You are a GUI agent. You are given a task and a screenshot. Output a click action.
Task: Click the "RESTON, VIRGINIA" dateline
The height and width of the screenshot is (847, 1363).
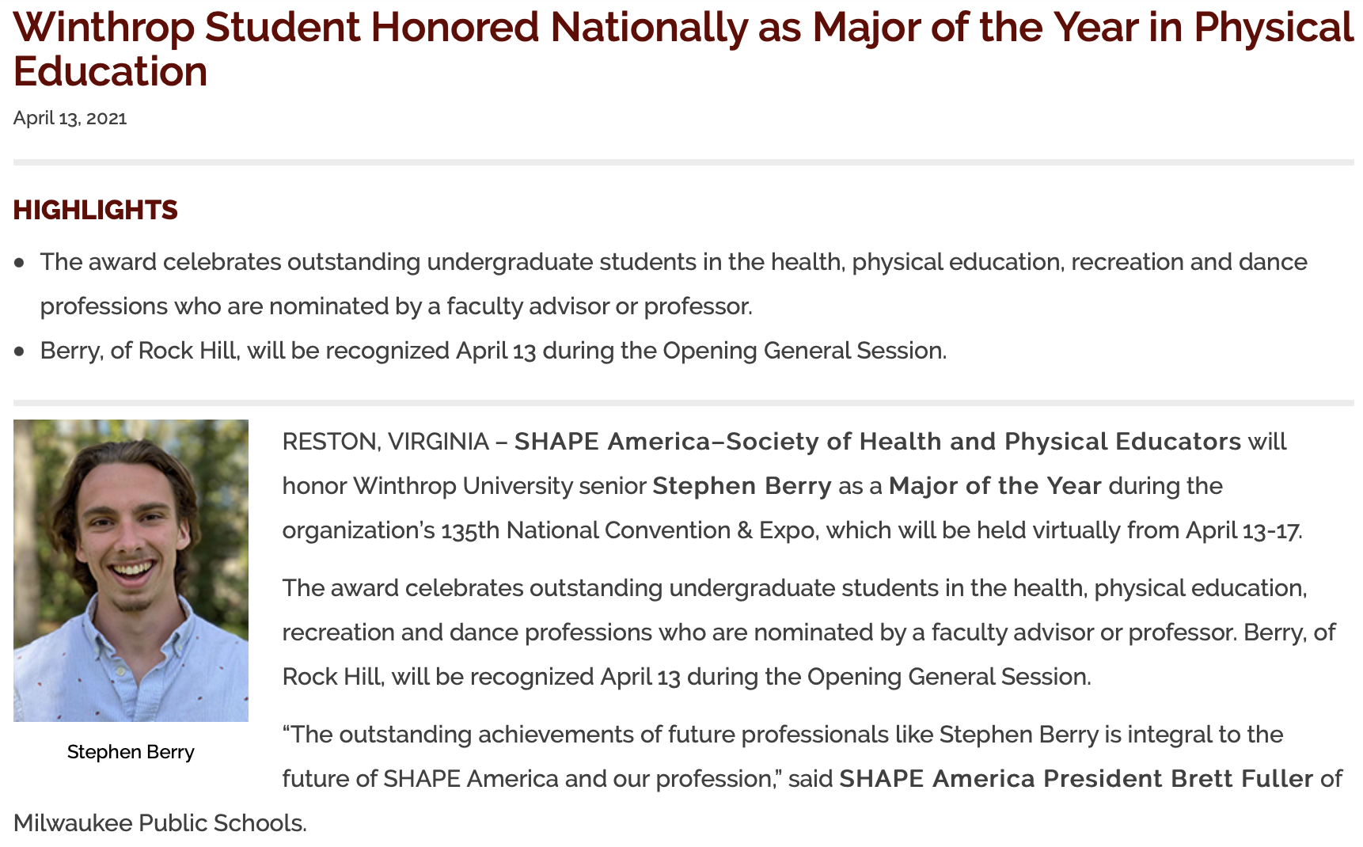[385, 442]
